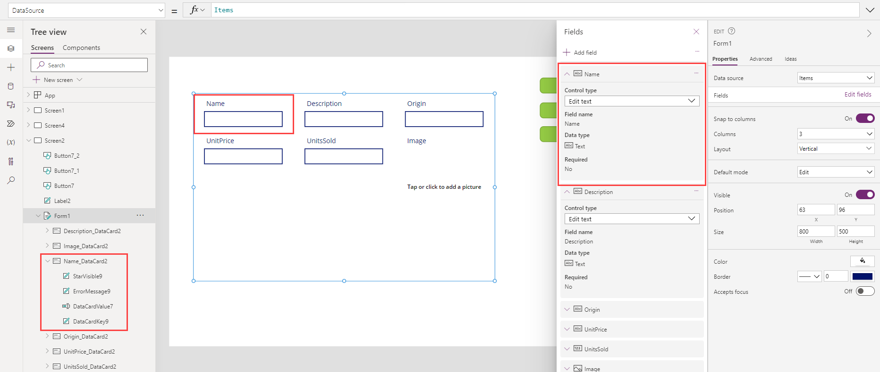Click the help question mark icon
Viewport: 880px width, 372px height.
click(731, 31)
